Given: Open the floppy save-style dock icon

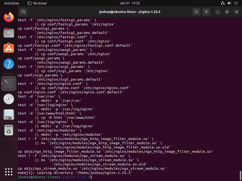Looking at the screenshot, I should pos(9,115).
